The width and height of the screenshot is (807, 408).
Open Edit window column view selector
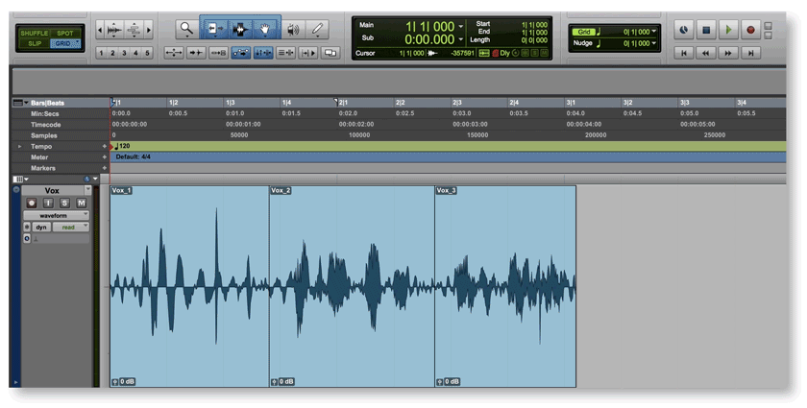coord(20,180)
